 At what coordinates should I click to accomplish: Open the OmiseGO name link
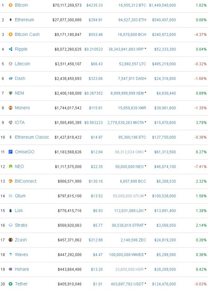pos(25,151)
